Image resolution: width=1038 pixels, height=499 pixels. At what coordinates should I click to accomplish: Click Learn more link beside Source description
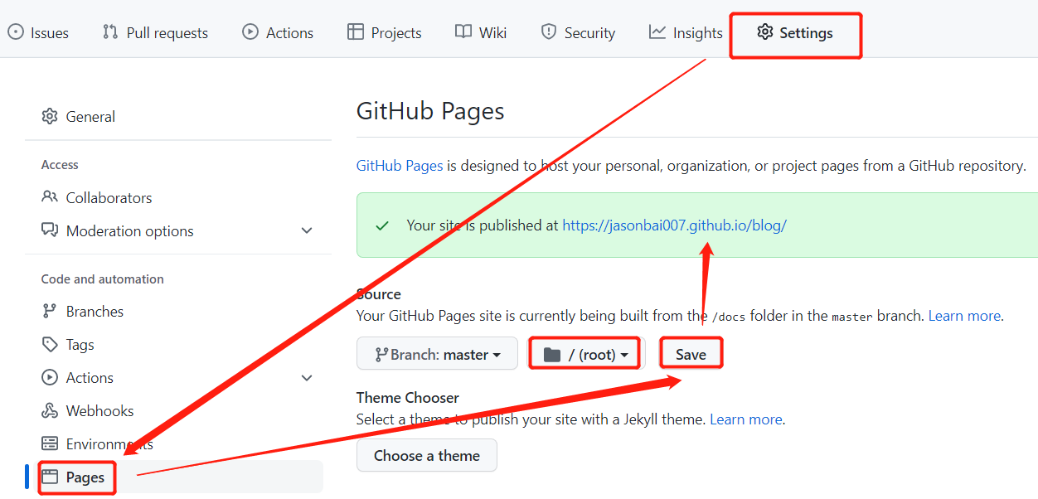coord(964,316)
